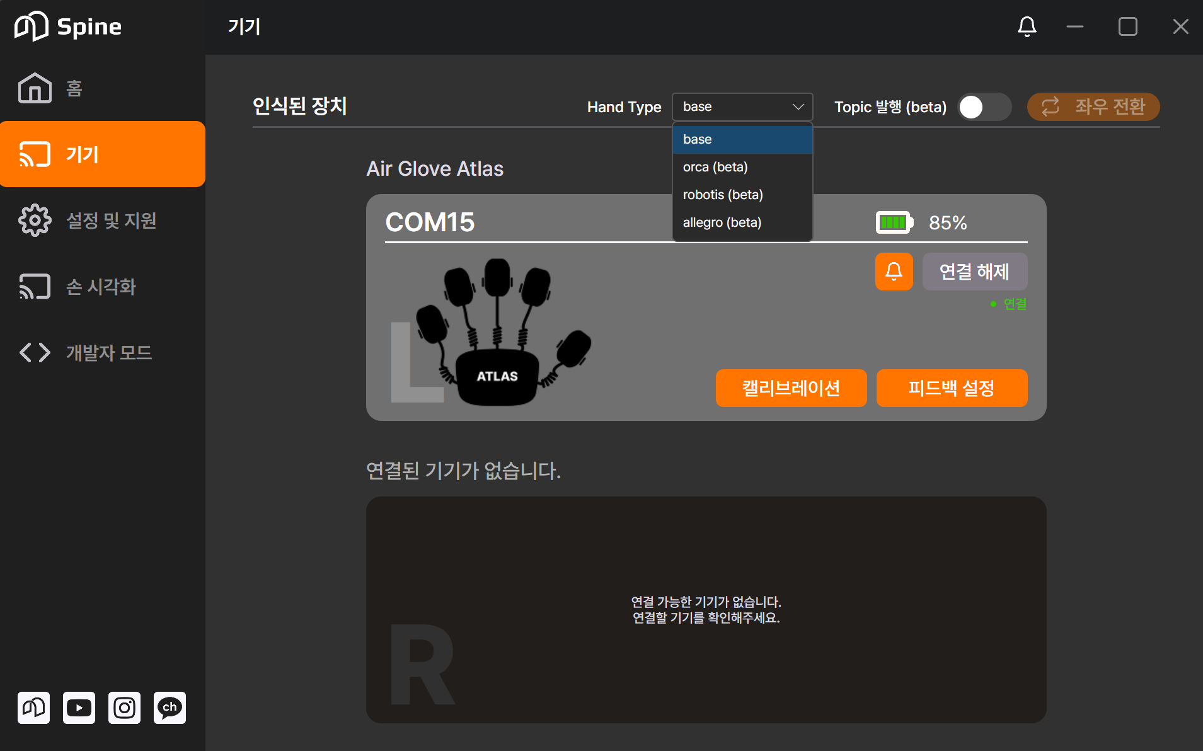Toggle the Topic 발행 (beta) switch

coord(984,107)
